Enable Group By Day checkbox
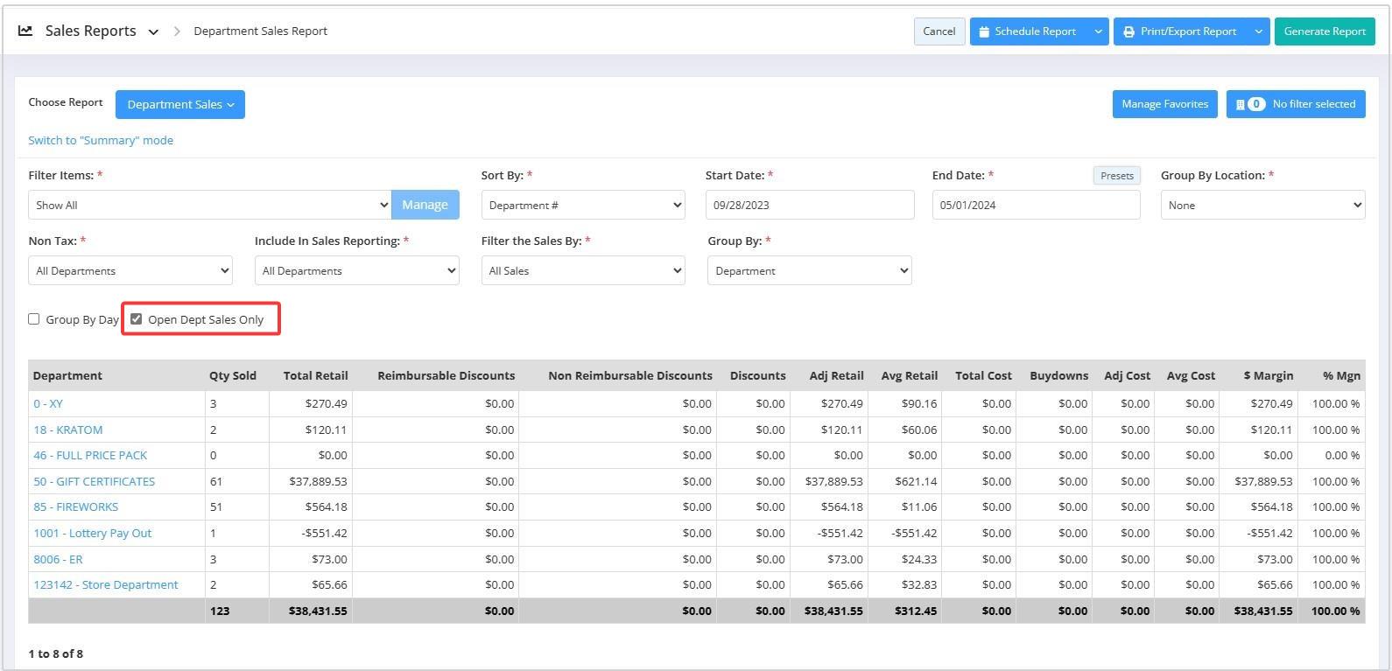 click(34, 319)
